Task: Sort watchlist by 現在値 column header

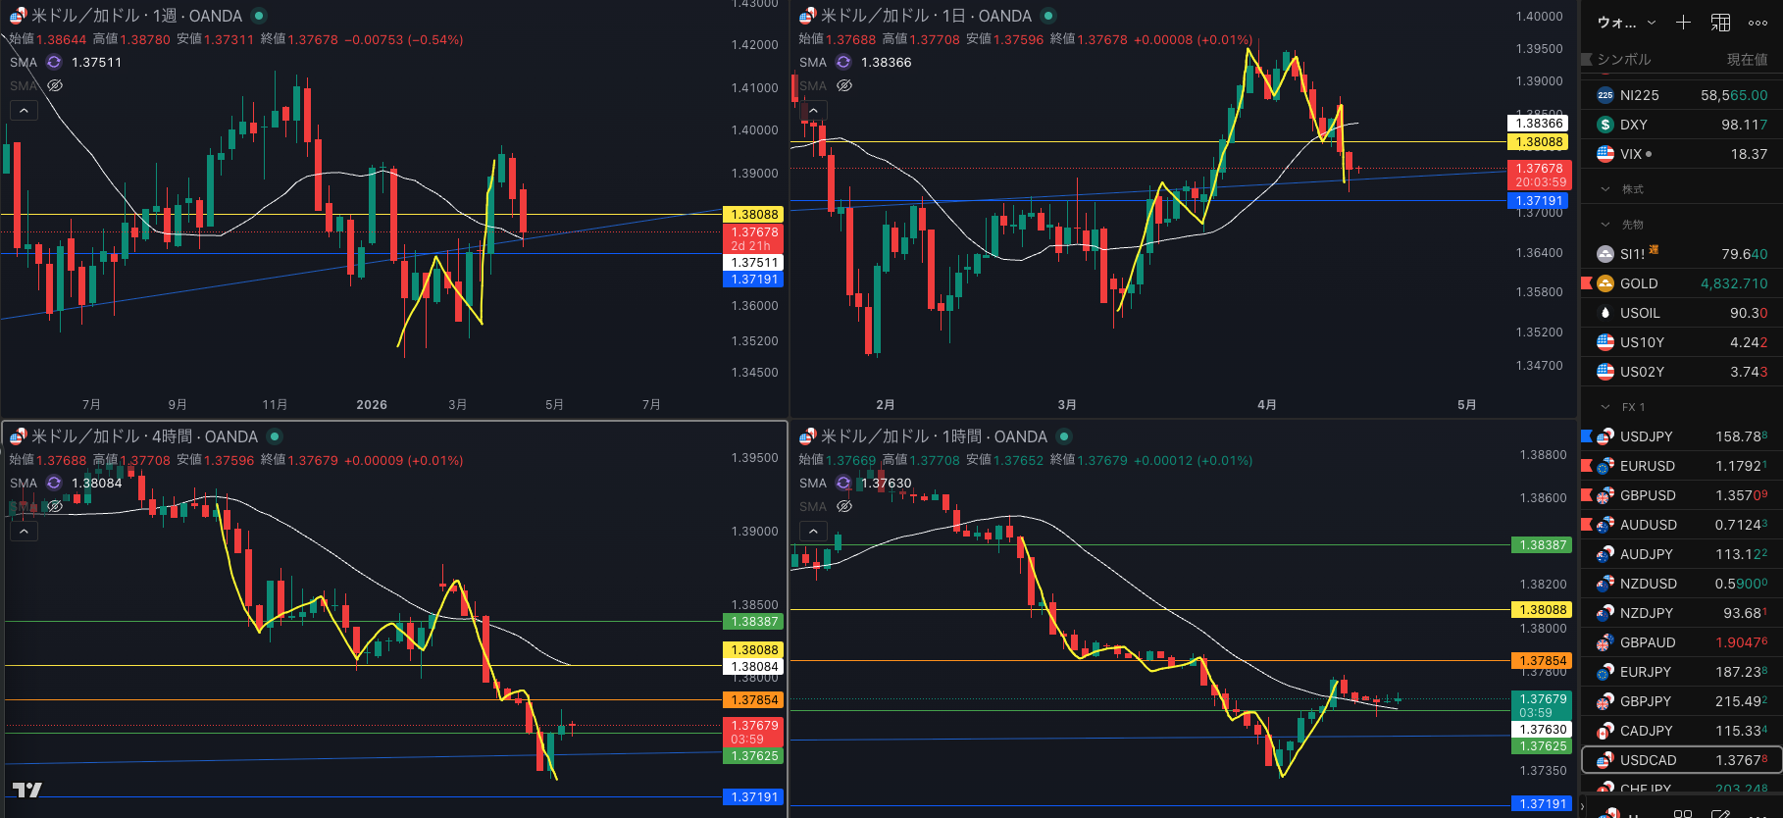Action: click(x=1746, y=60)
